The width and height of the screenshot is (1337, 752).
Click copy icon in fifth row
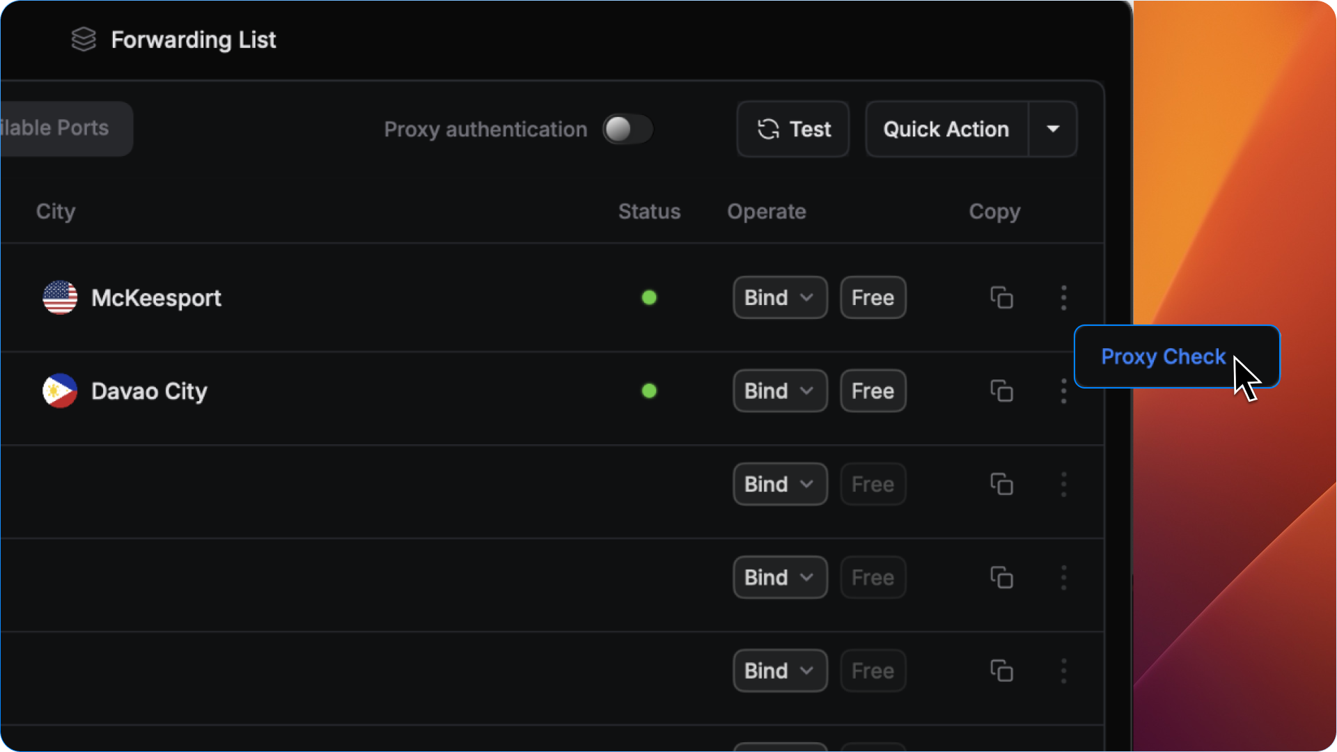click(1001, 671)
